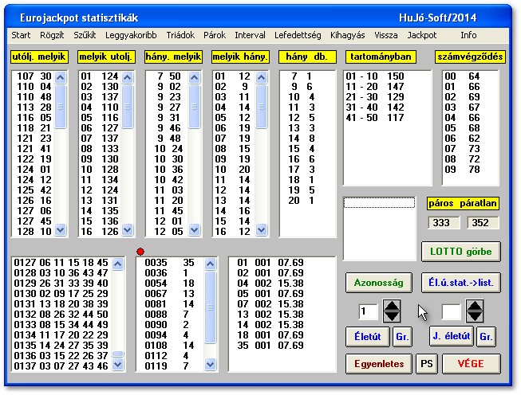Click the PS button
Viewport: 521px width, 395px height.
click(427, 364)
